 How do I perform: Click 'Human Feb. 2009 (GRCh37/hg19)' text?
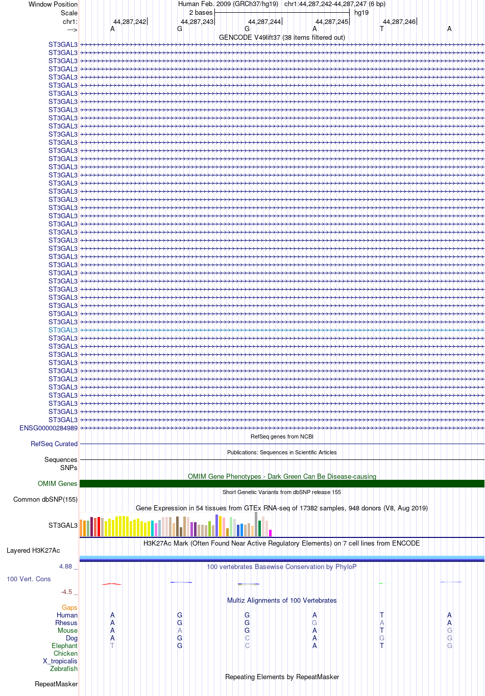(228, 4)
